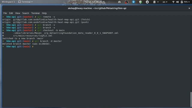This screenshot has width=192, height=108.
Task: Click the battery icon showing 79%
Action: pyautogui.click(x=182, y=2)
